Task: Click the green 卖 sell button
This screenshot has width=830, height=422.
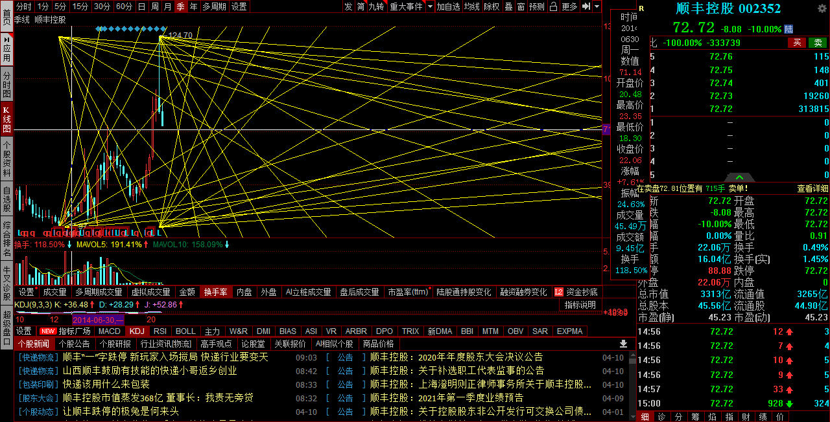Action: [x=818, y=42]
